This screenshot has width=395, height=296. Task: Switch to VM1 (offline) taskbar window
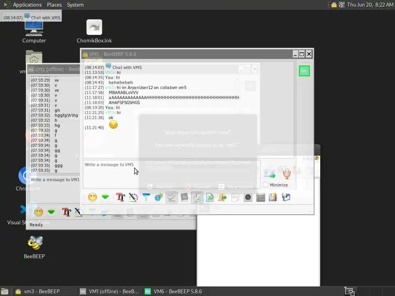[x=109, y=291]
